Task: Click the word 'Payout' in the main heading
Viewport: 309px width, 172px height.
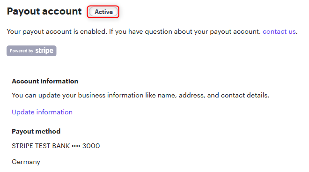Action: pyautogui.click(x=23, y=11)
